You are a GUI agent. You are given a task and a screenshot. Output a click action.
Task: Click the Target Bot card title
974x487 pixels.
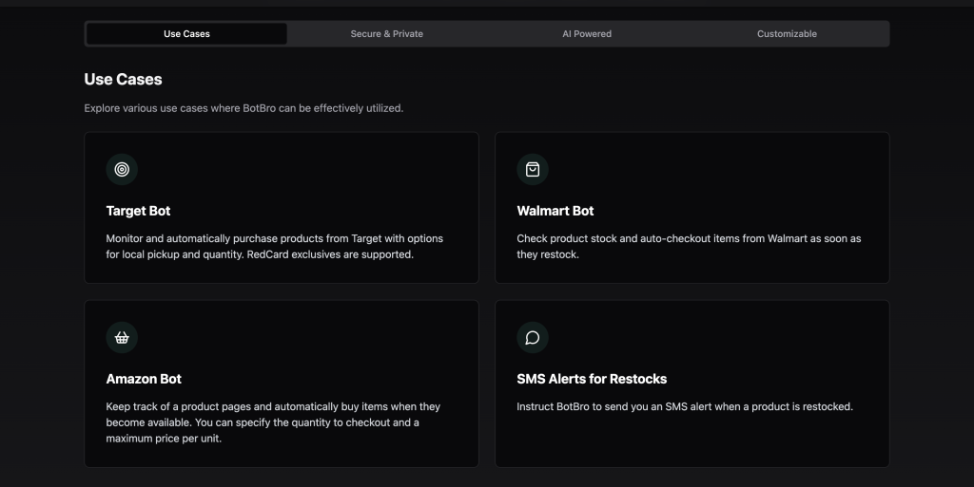[x=138, y=211]
